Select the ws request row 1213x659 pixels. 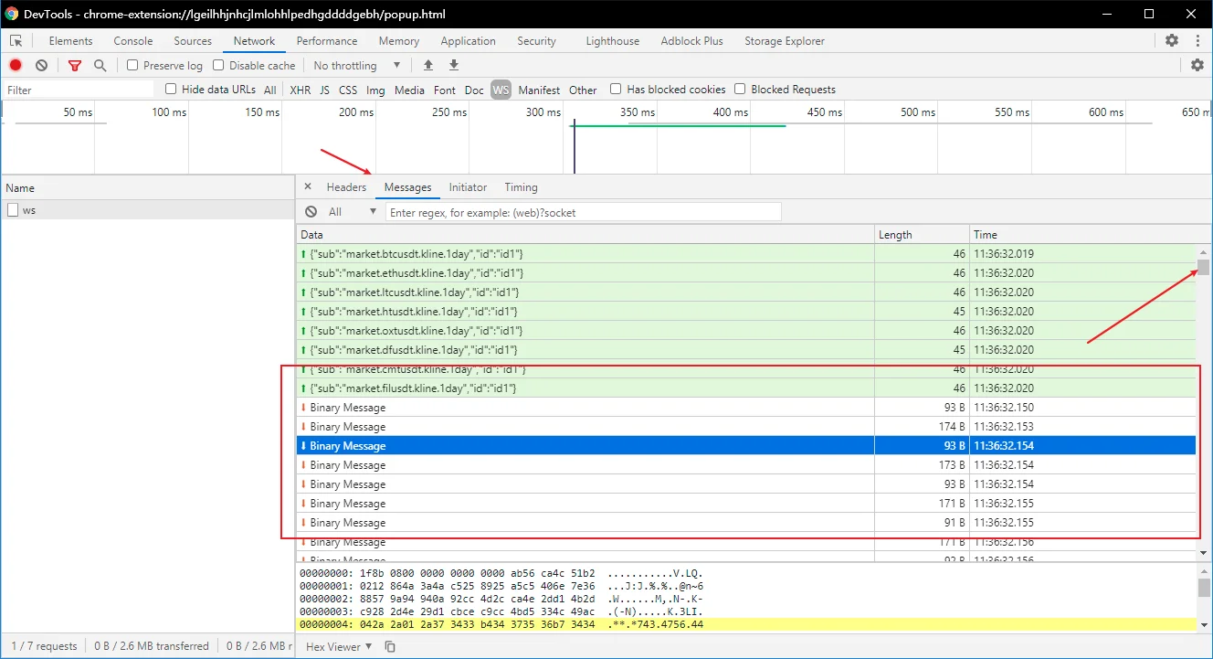[147, 210]
